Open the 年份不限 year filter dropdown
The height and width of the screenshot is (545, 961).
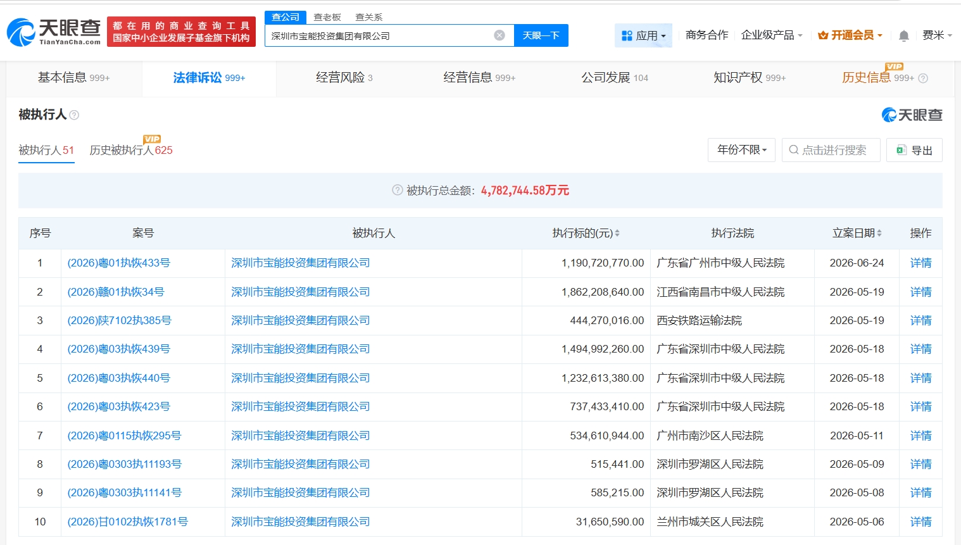pos(742,150)
